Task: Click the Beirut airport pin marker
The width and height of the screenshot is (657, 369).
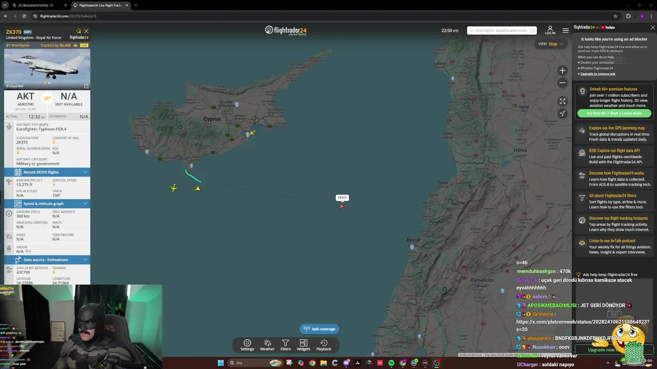Action: [412, 247]
